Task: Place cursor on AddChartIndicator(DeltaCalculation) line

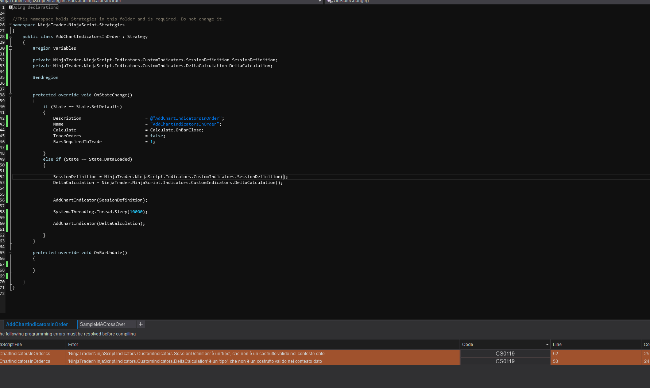Action: (x=99, y=223)
